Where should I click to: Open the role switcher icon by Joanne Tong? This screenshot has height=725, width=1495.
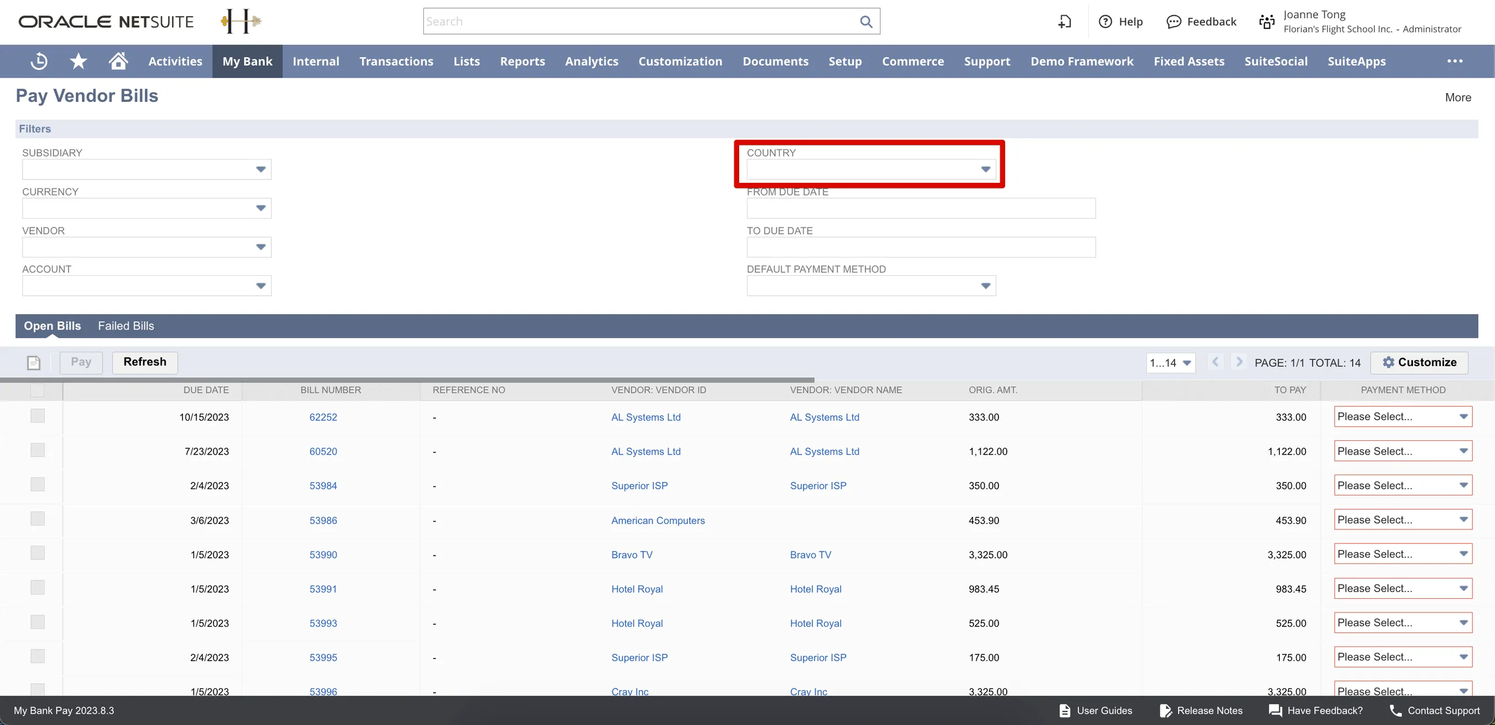(1267, 22)
